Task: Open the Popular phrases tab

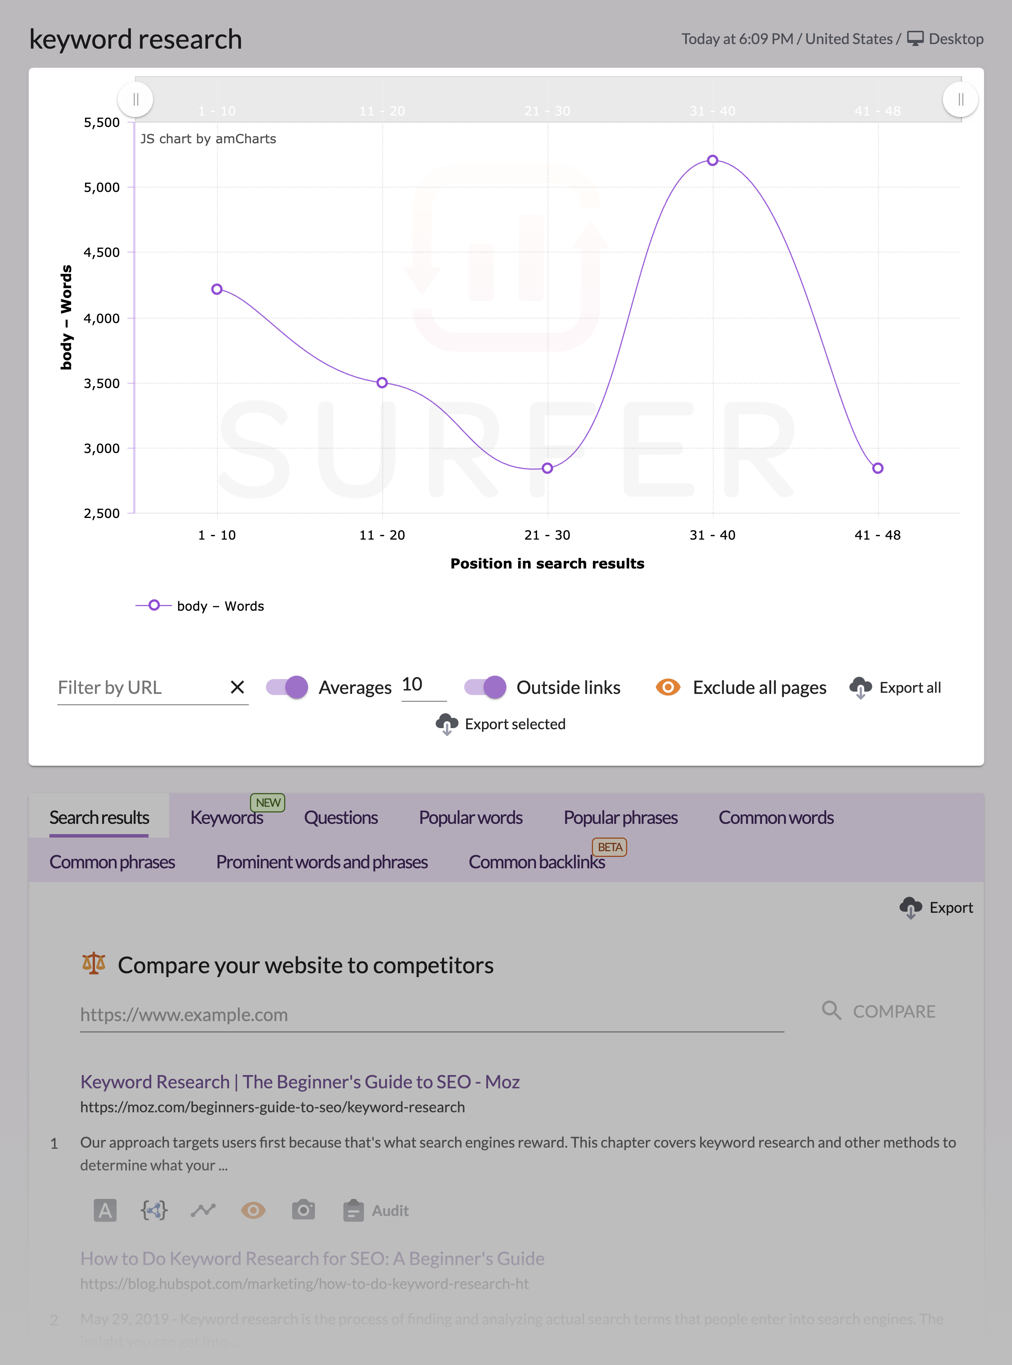Action: tap(620, 817)
